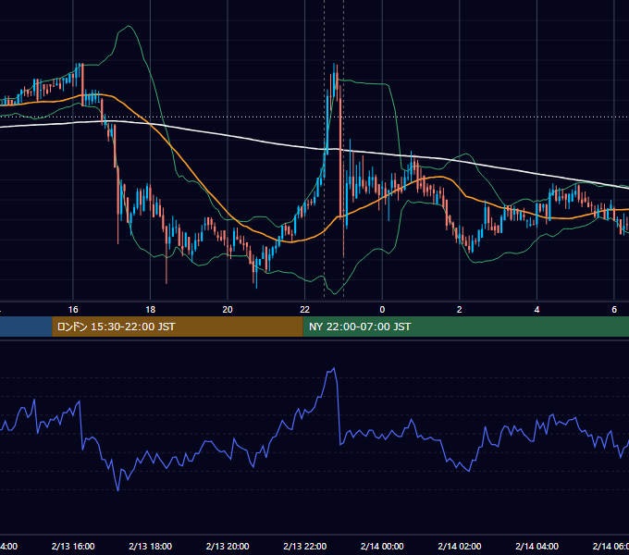This screenshot has width=629, height=555.
Task: Click the '6' hour label on price chart axis
Action: tap(614, 310)
